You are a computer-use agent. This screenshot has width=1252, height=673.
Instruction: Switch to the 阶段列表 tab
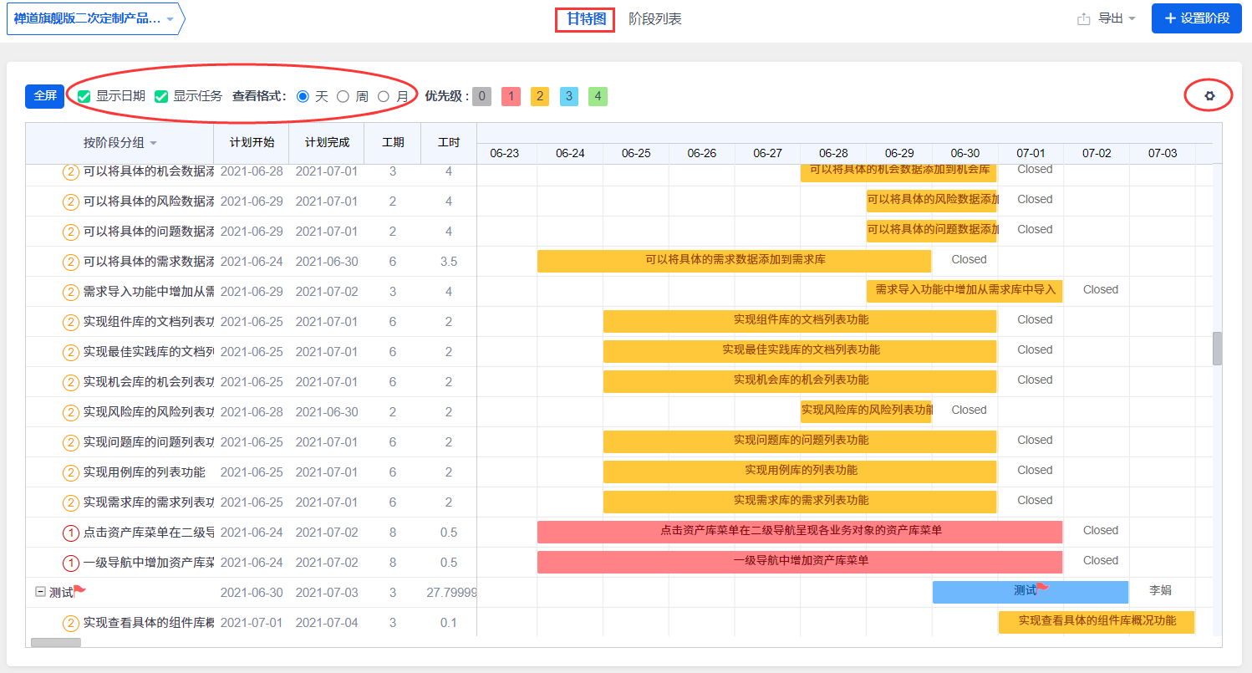tap(654, 18)
